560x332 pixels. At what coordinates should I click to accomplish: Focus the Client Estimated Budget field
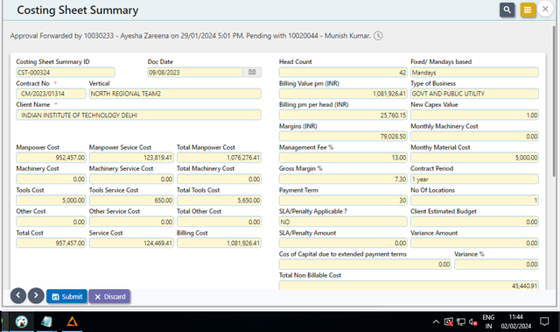coord(474,222)
